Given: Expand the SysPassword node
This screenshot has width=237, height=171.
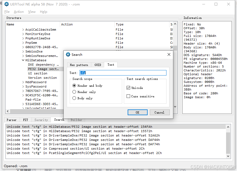Looking at the screenshot, I should 23,86.
